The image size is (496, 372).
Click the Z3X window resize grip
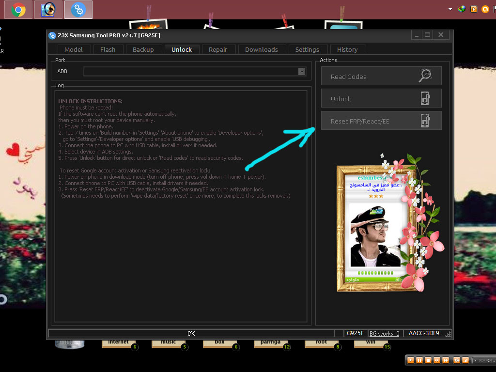coord(448,334)
